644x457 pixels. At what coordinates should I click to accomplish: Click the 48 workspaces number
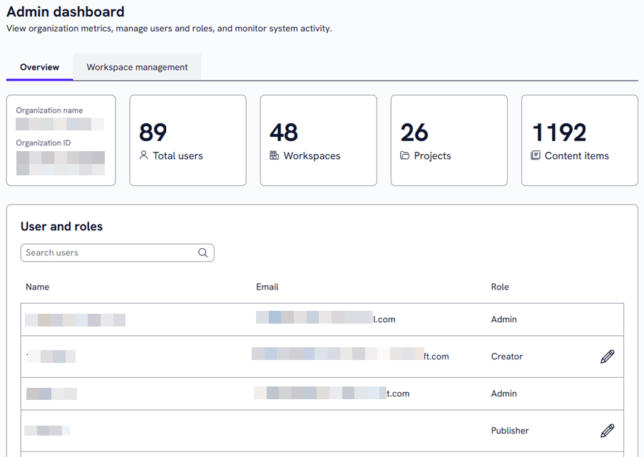284,133
